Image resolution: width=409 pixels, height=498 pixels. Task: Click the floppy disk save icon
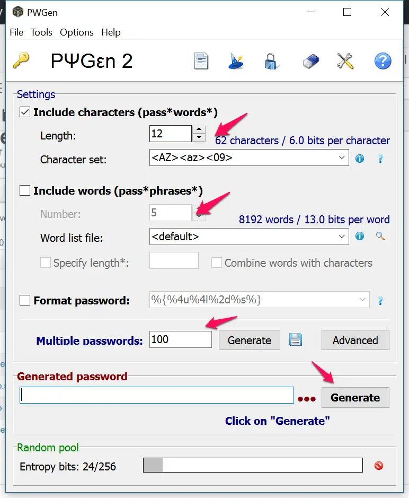pyautogui.click(x=296, y=340)
